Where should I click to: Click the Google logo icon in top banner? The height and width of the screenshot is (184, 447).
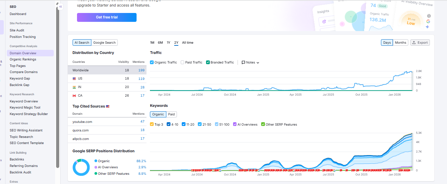click(x=428, y=21)
